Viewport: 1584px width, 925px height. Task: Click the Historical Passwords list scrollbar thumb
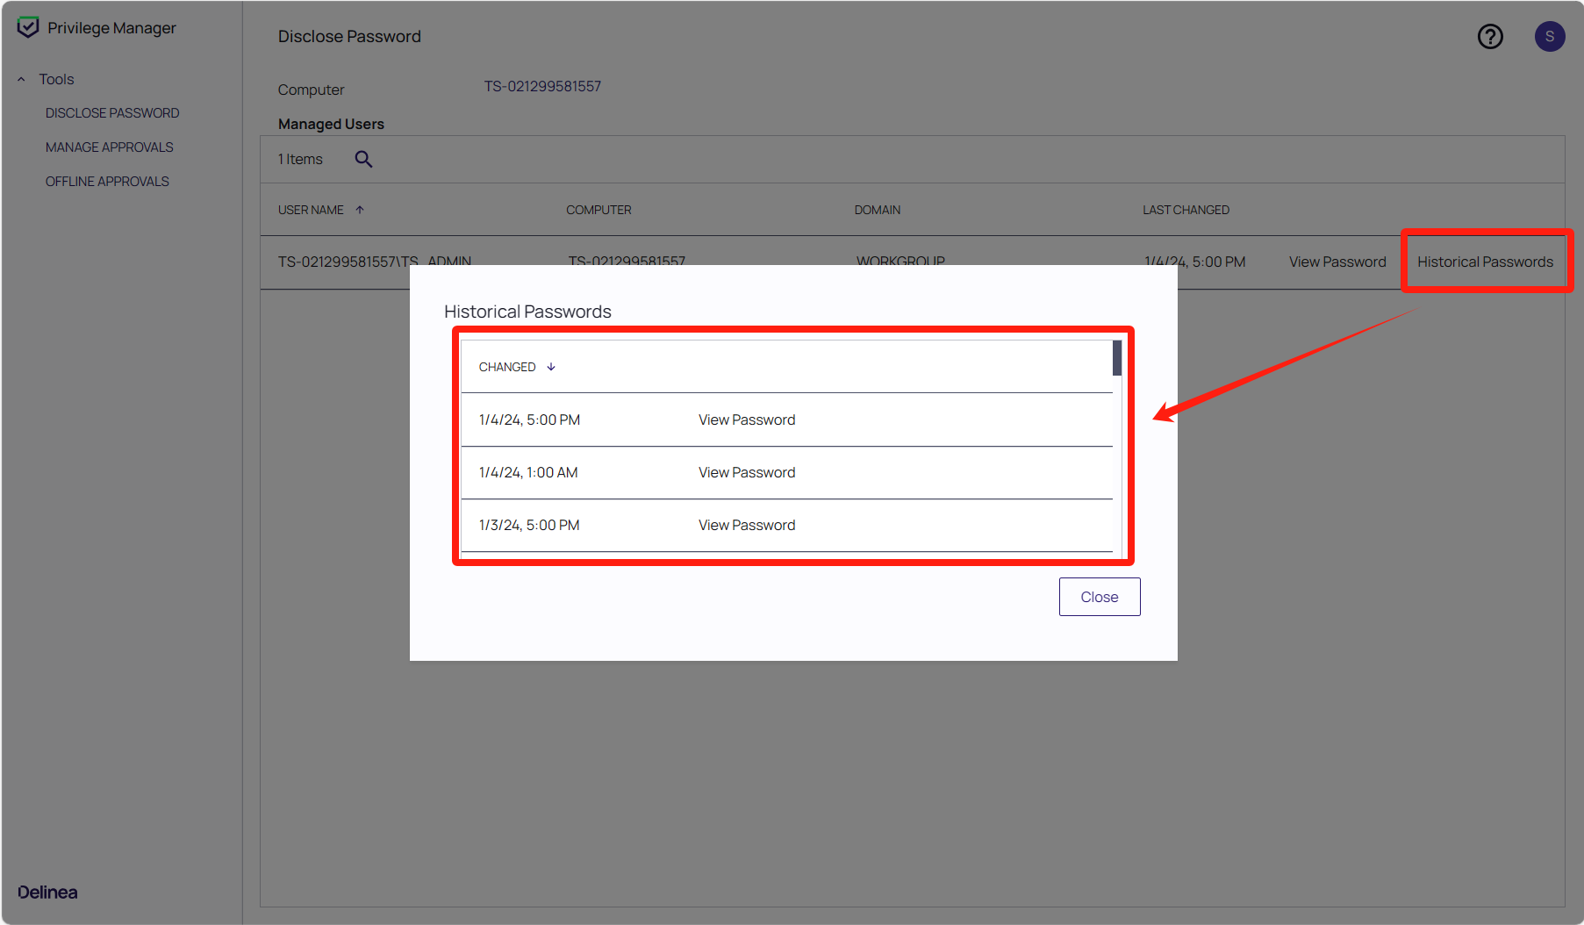[1117, 358]
